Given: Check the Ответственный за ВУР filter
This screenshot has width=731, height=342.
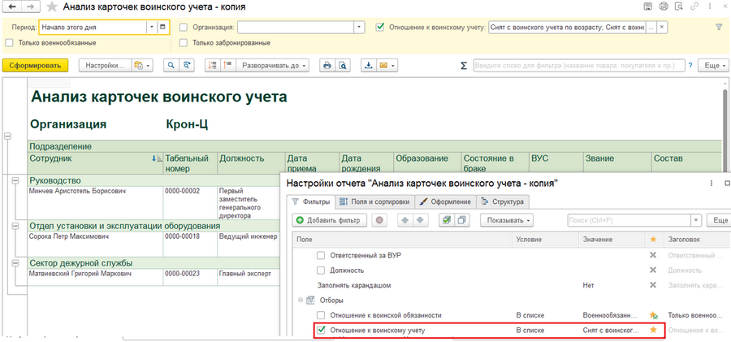Looking at the screenshot, I should 321,255.
